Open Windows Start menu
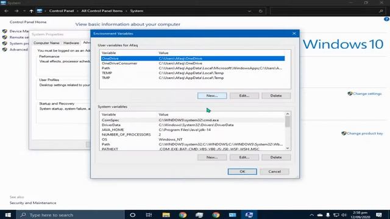Screen dimensions: 390x219 [8, 215]
